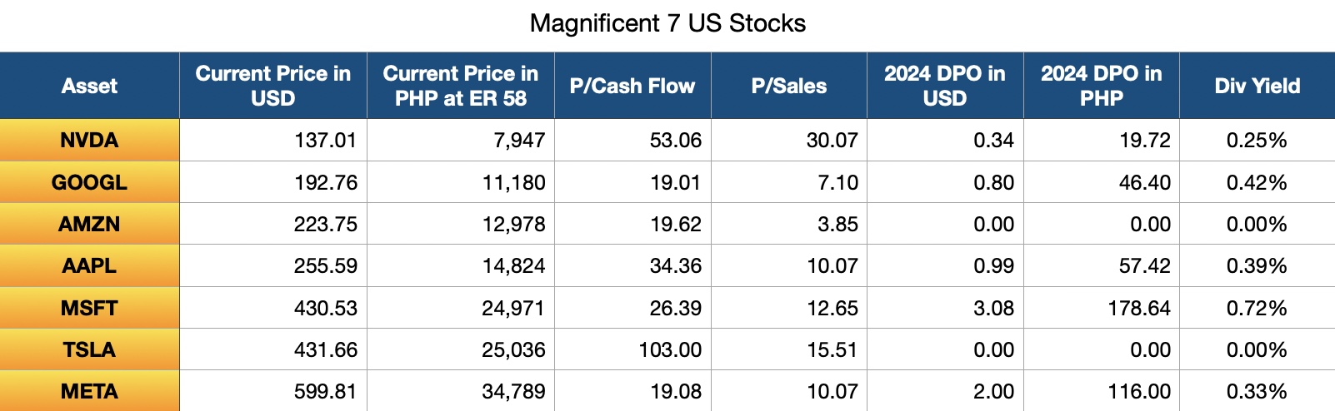
Task: Click the P/Sales column header
Action: 788,86
